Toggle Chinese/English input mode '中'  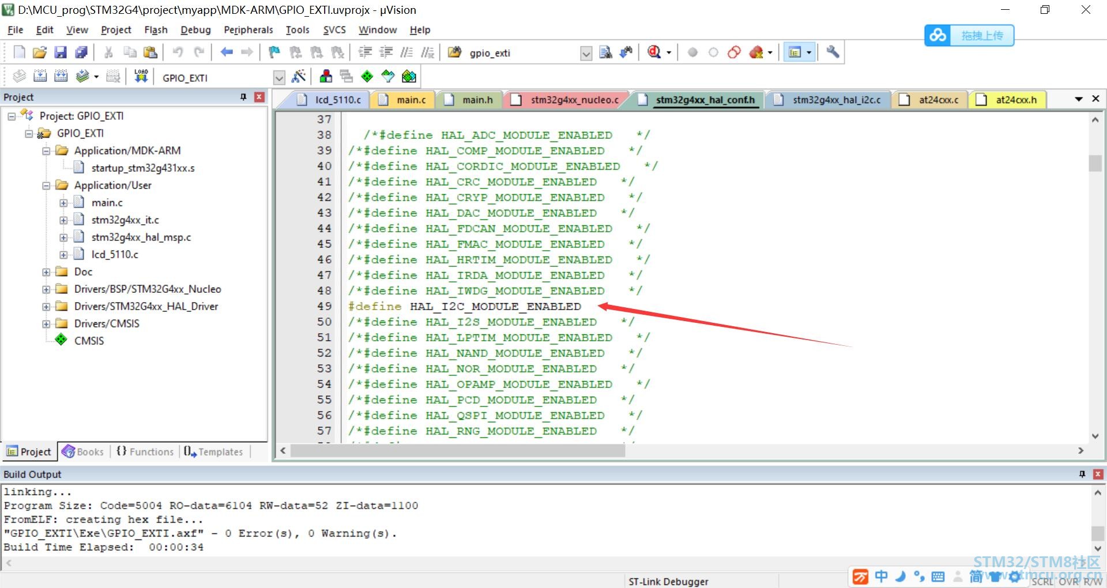882,576
